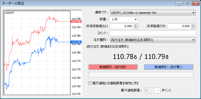
Task: Click the 110.755 axis price label
Action: pyautogui.click(x=76, y=94)
